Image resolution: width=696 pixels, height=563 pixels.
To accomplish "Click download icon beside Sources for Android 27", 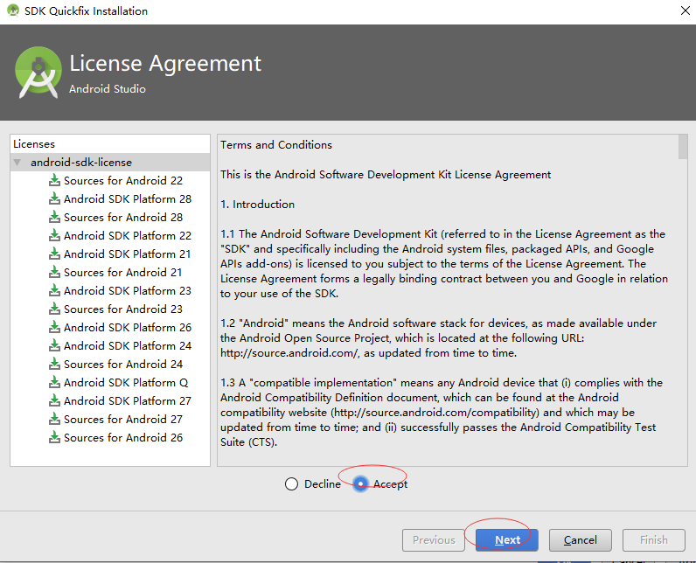I will 54,420.
